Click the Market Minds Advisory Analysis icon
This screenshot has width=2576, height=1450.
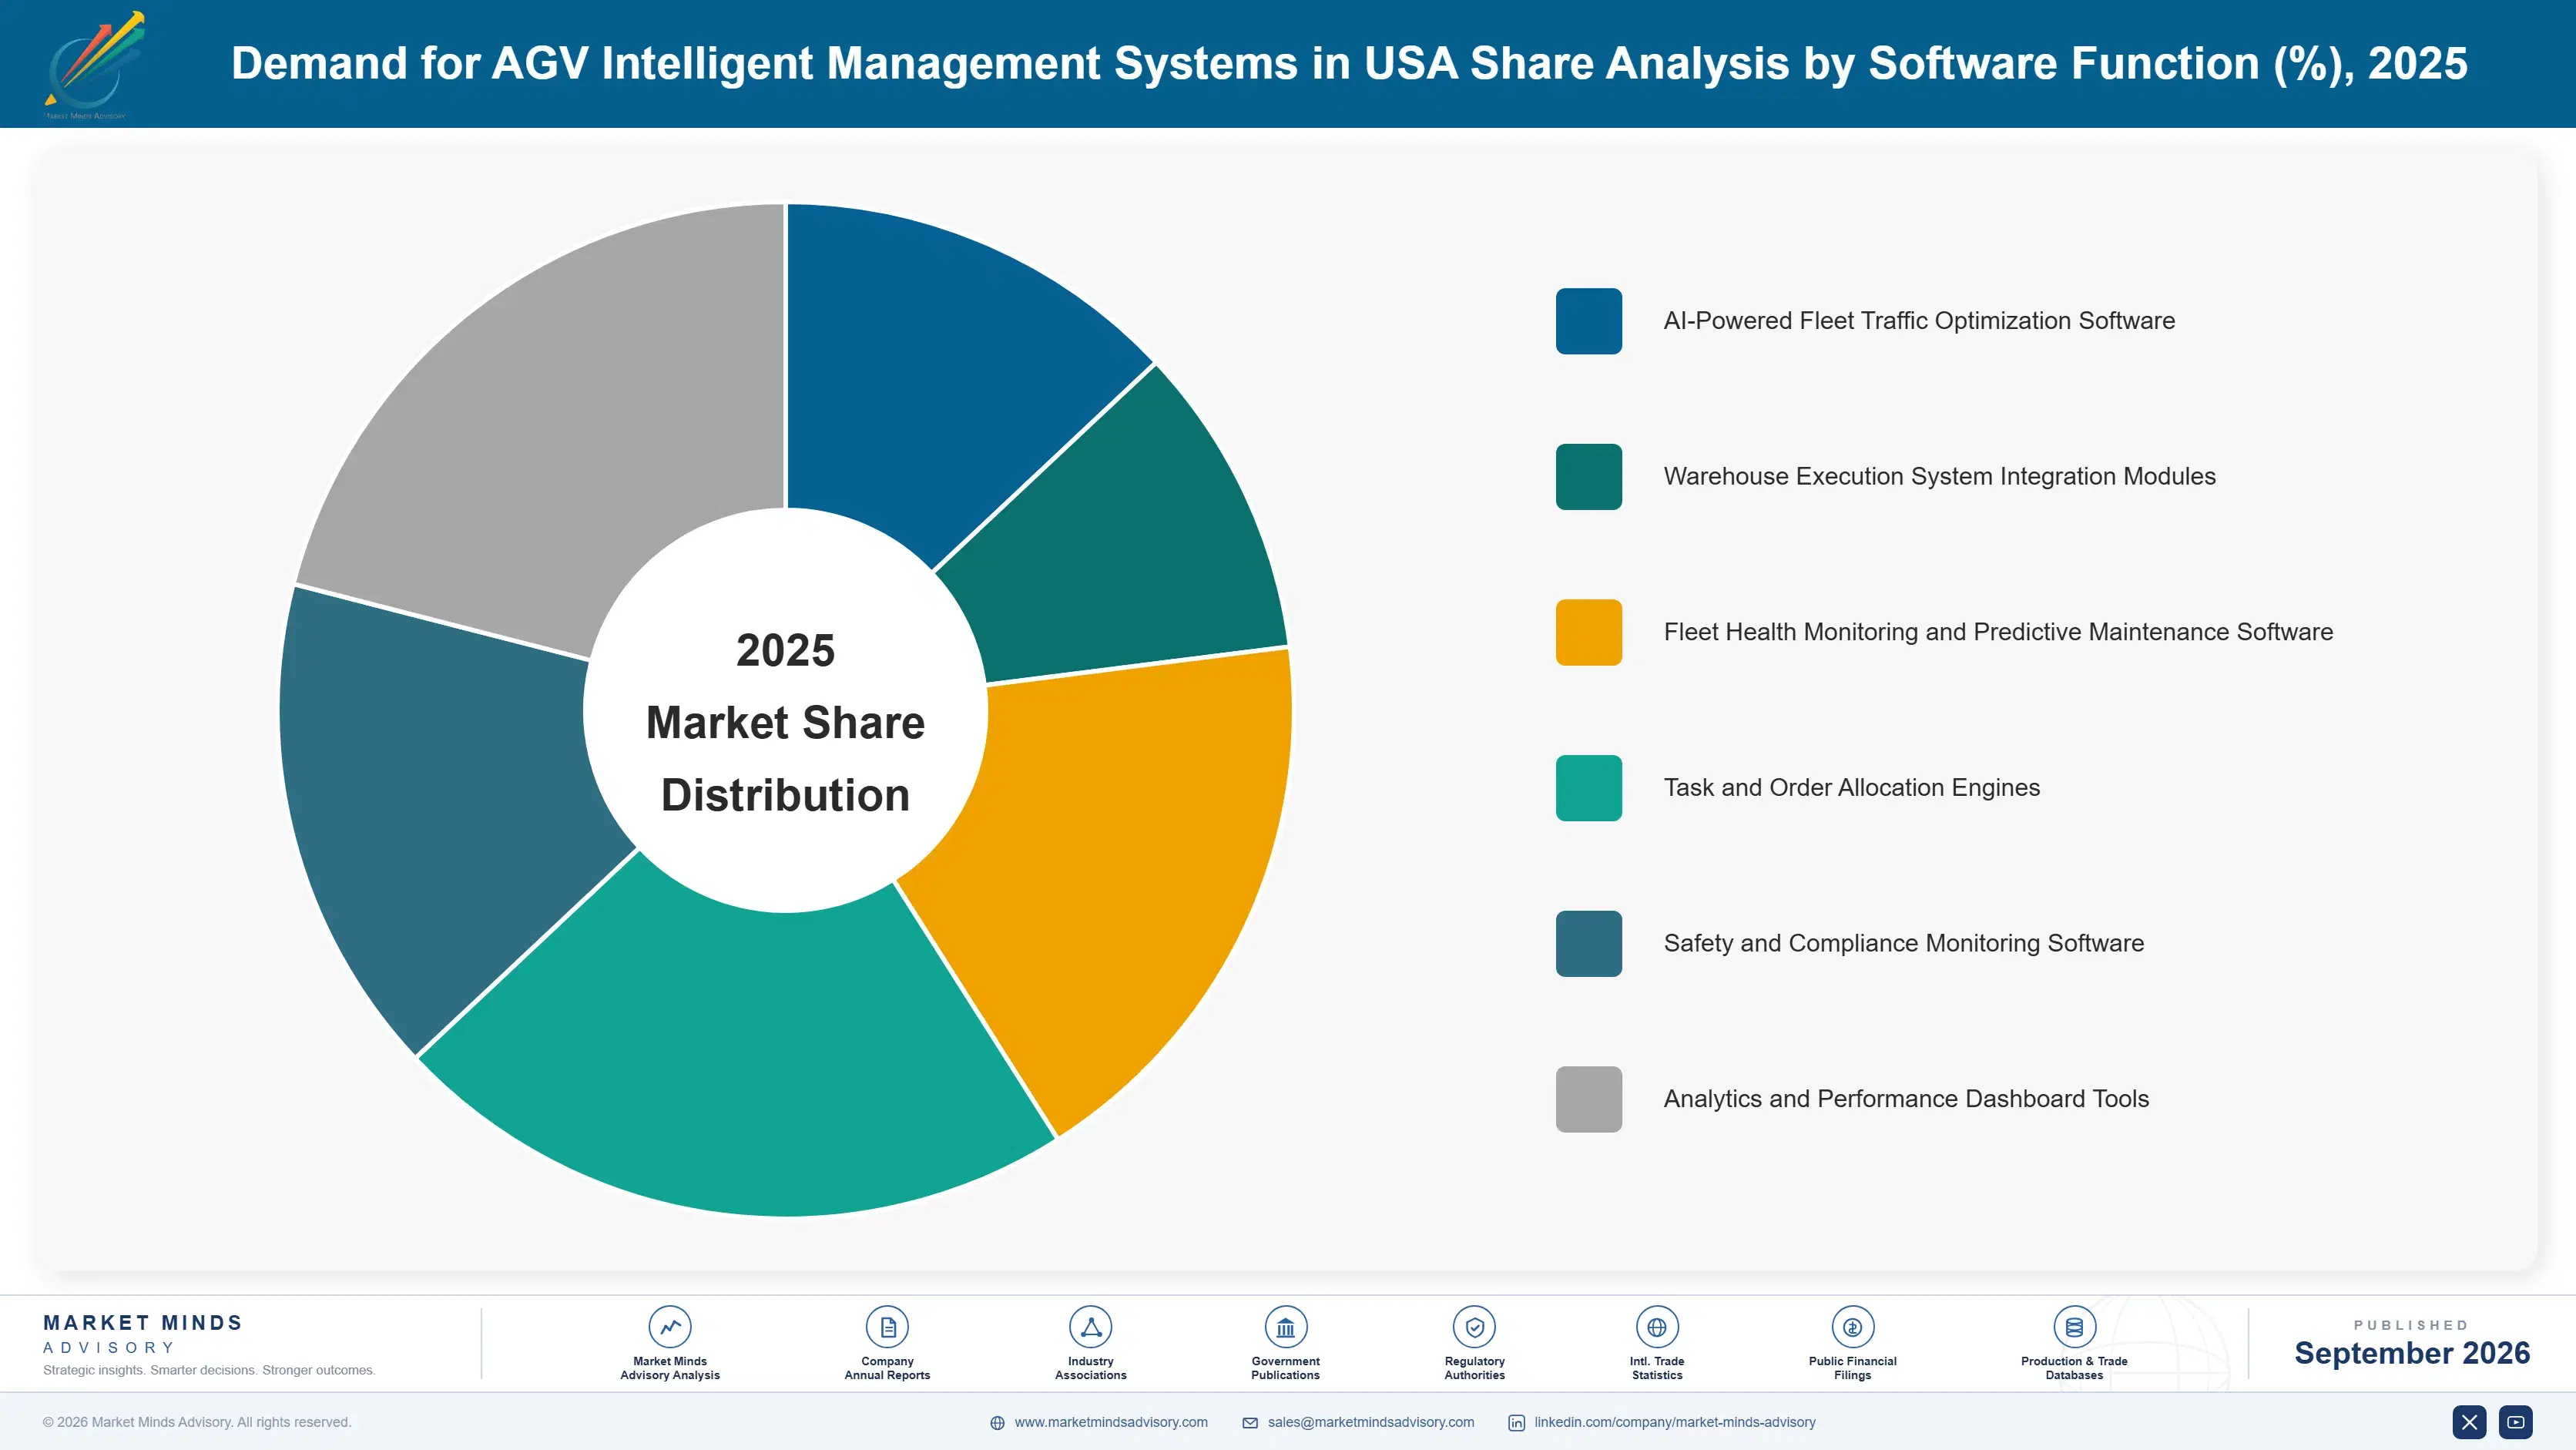coord(670,1327)
